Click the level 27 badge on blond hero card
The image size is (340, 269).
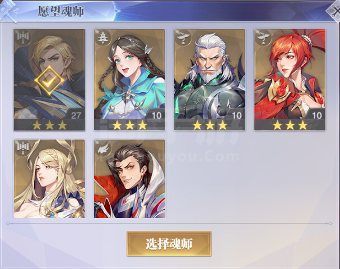pyautogui.click(x=76, y=115)
